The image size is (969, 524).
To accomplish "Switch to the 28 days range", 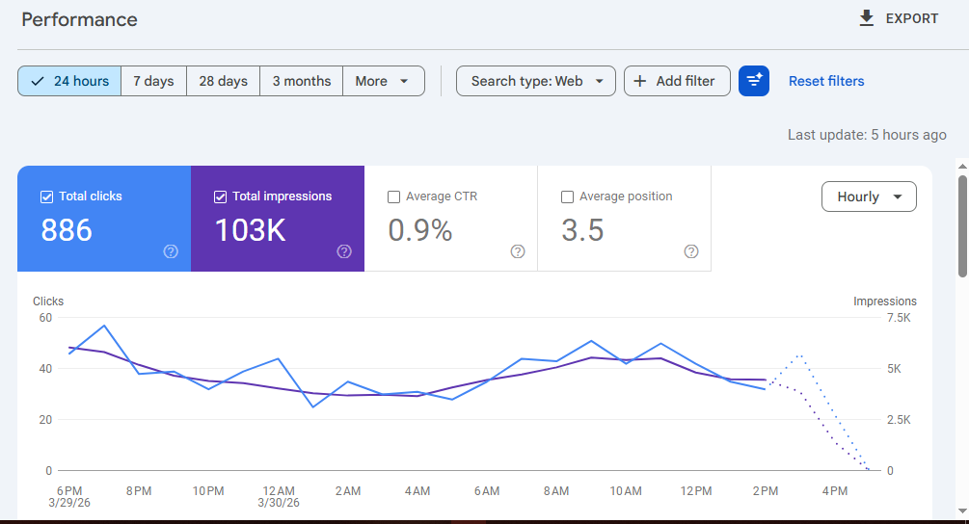I will [x=223, y=81].
